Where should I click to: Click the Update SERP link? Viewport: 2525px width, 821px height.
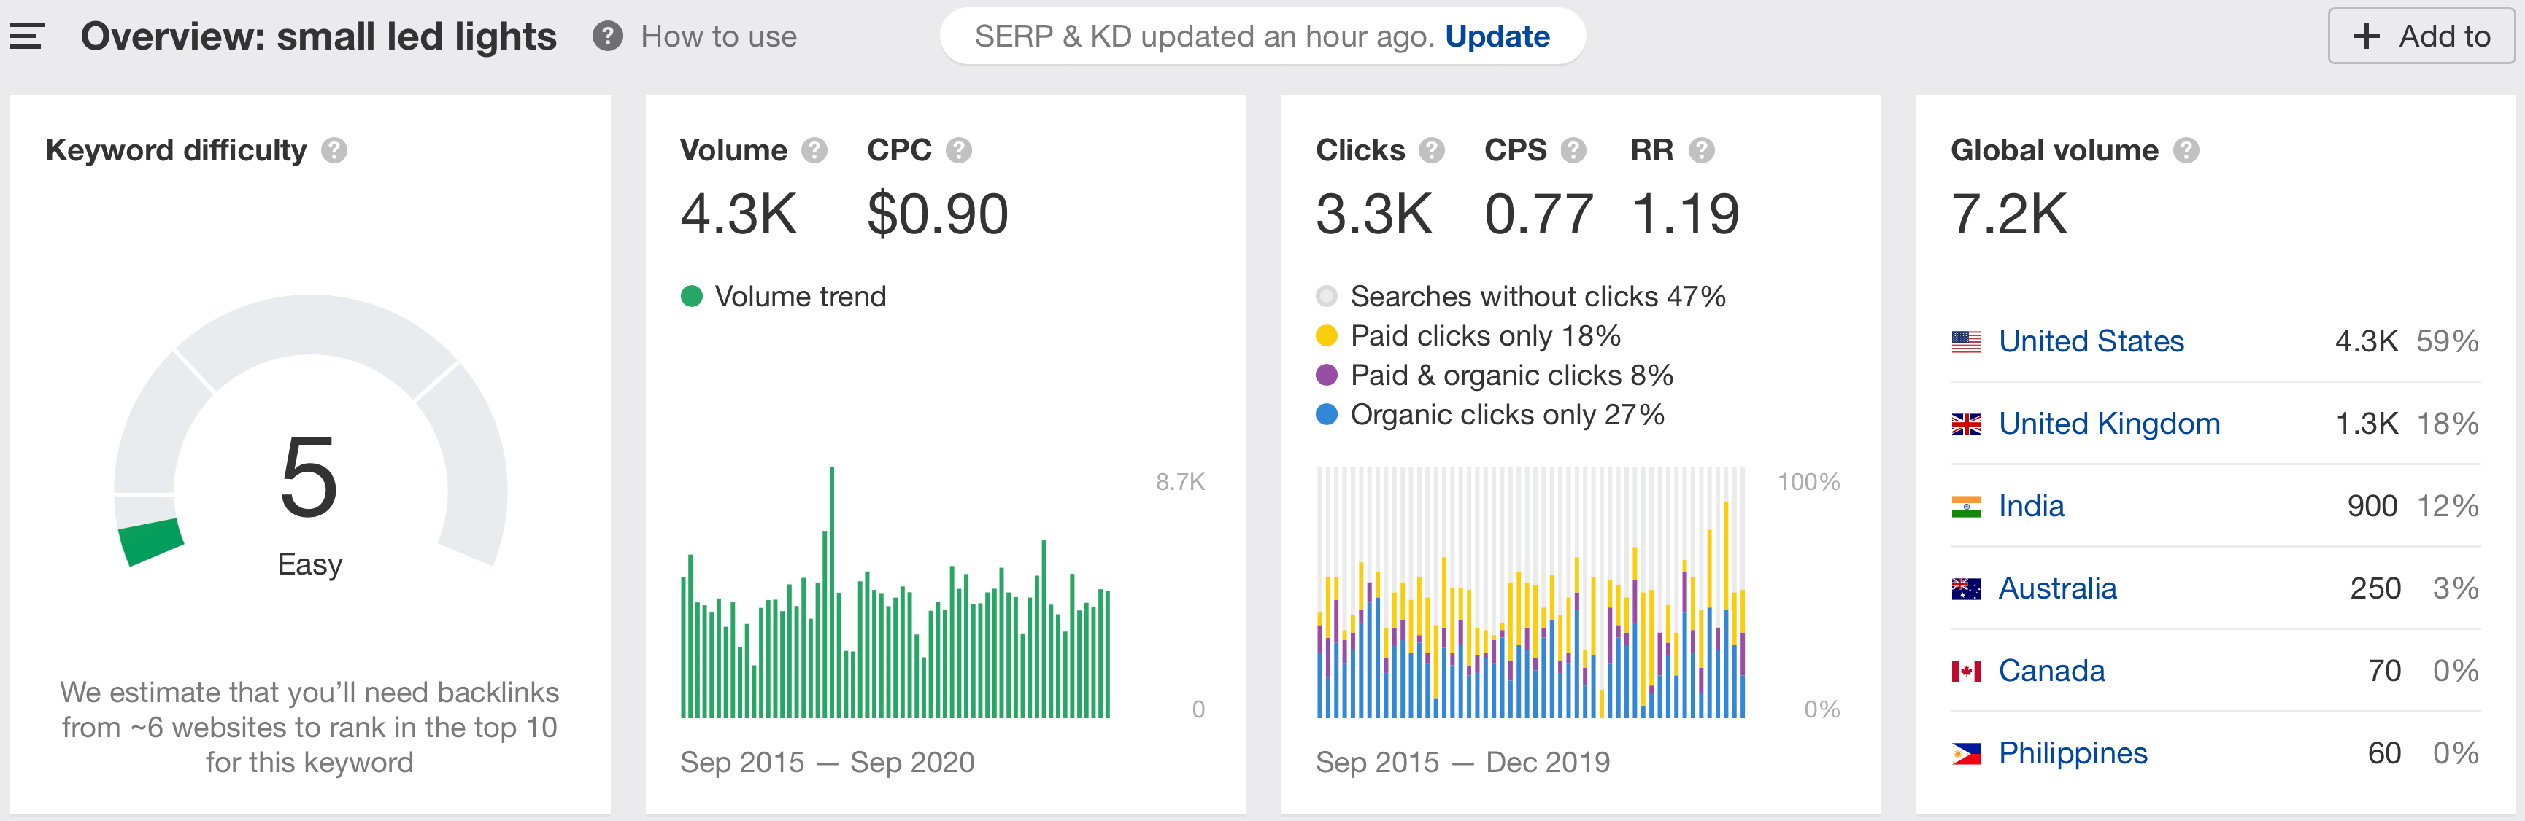[1497, 36]
